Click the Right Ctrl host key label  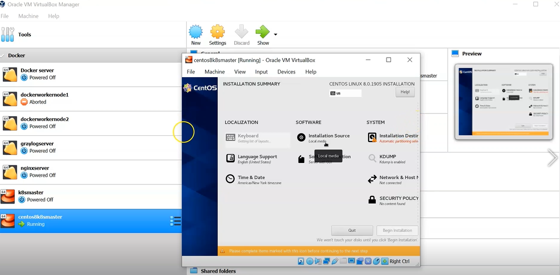point(400,261)
